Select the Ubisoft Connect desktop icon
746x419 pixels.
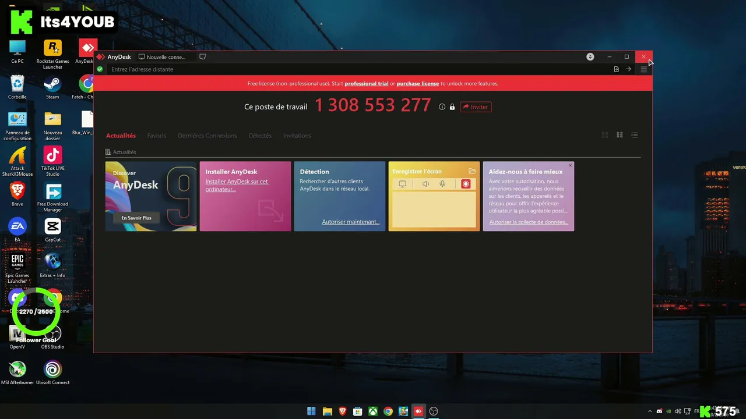pos(52,373)
